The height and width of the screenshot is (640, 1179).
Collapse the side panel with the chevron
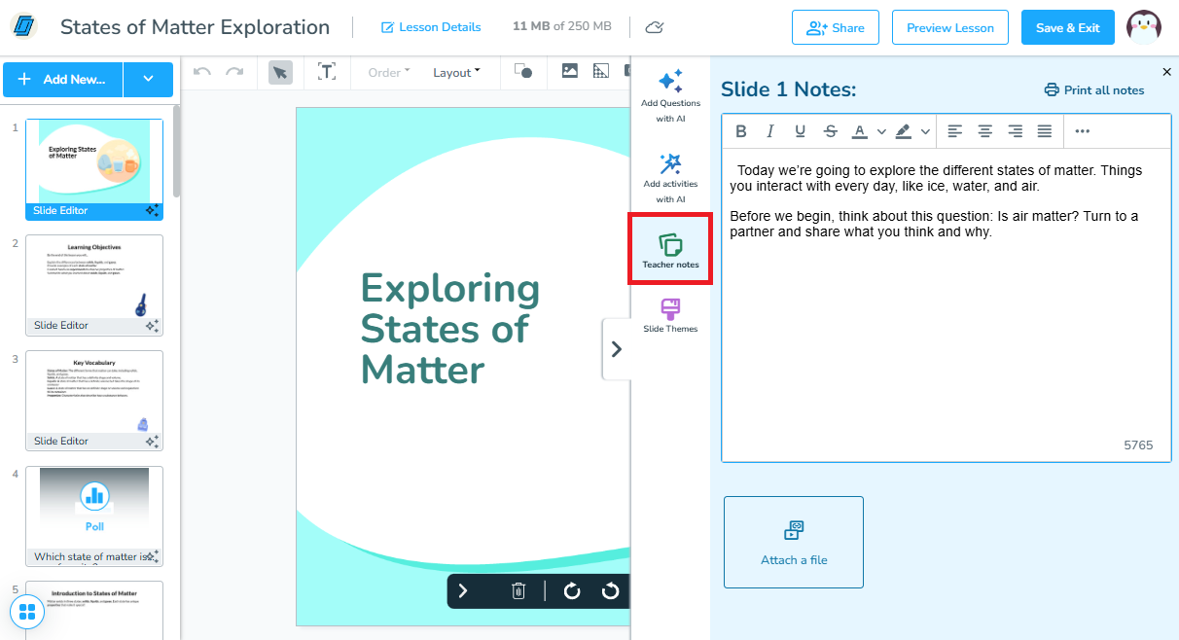click(616, 348)
